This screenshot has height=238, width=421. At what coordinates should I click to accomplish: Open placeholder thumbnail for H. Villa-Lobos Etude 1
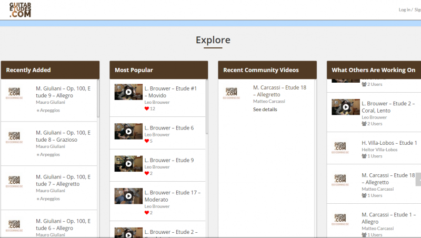340,147
